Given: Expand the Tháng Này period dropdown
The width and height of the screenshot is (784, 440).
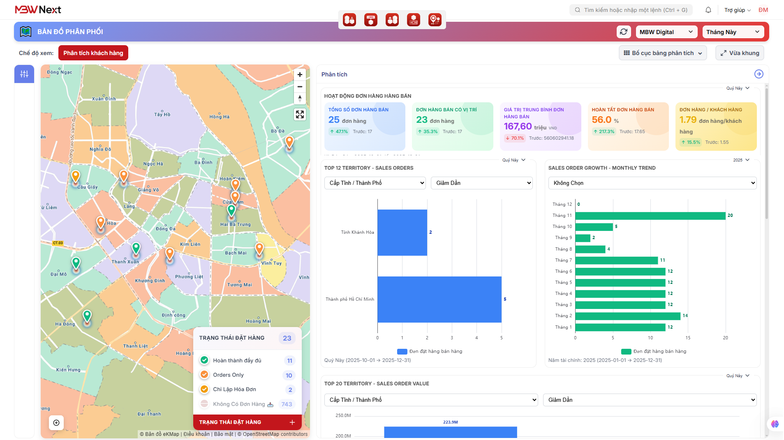Looking at the screenshot, I should coord(733,32).
